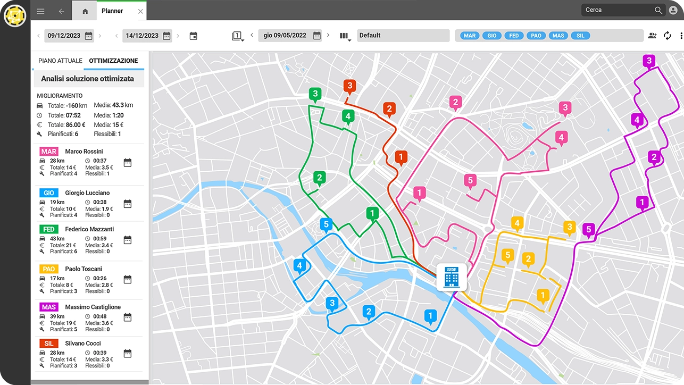Screen dimensions: 684x385
Task: Click yellow map pin number 1
Action: (x=543, y=296)
